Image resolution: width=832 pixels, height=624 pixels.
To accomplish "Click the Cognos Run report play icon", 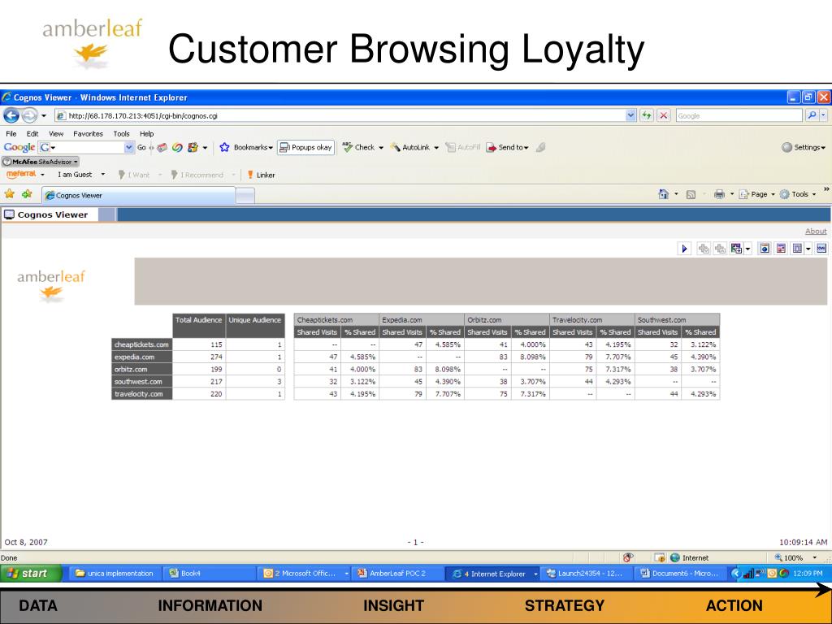I will pyautogui.click(x=684, y=249).
